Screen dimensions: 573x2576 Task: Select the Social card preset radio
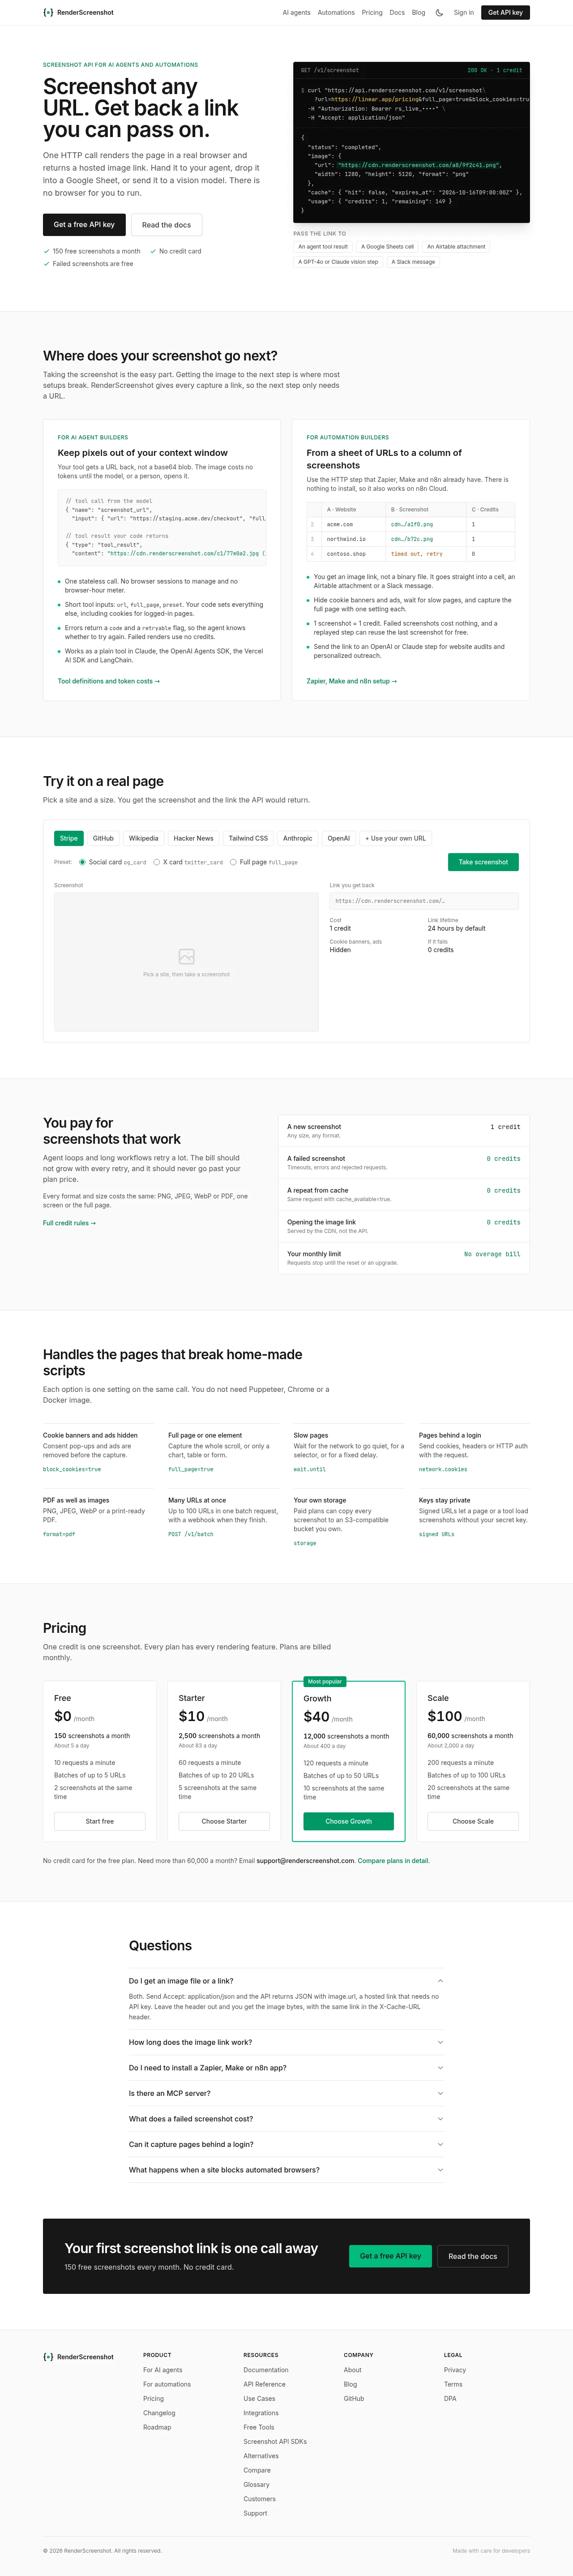(83, 862)
